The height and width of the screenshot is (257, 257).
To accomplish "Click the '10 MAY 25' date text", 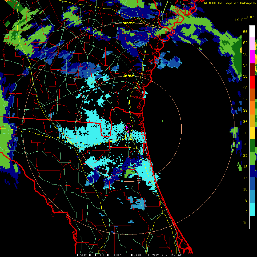I will [156, 255].
